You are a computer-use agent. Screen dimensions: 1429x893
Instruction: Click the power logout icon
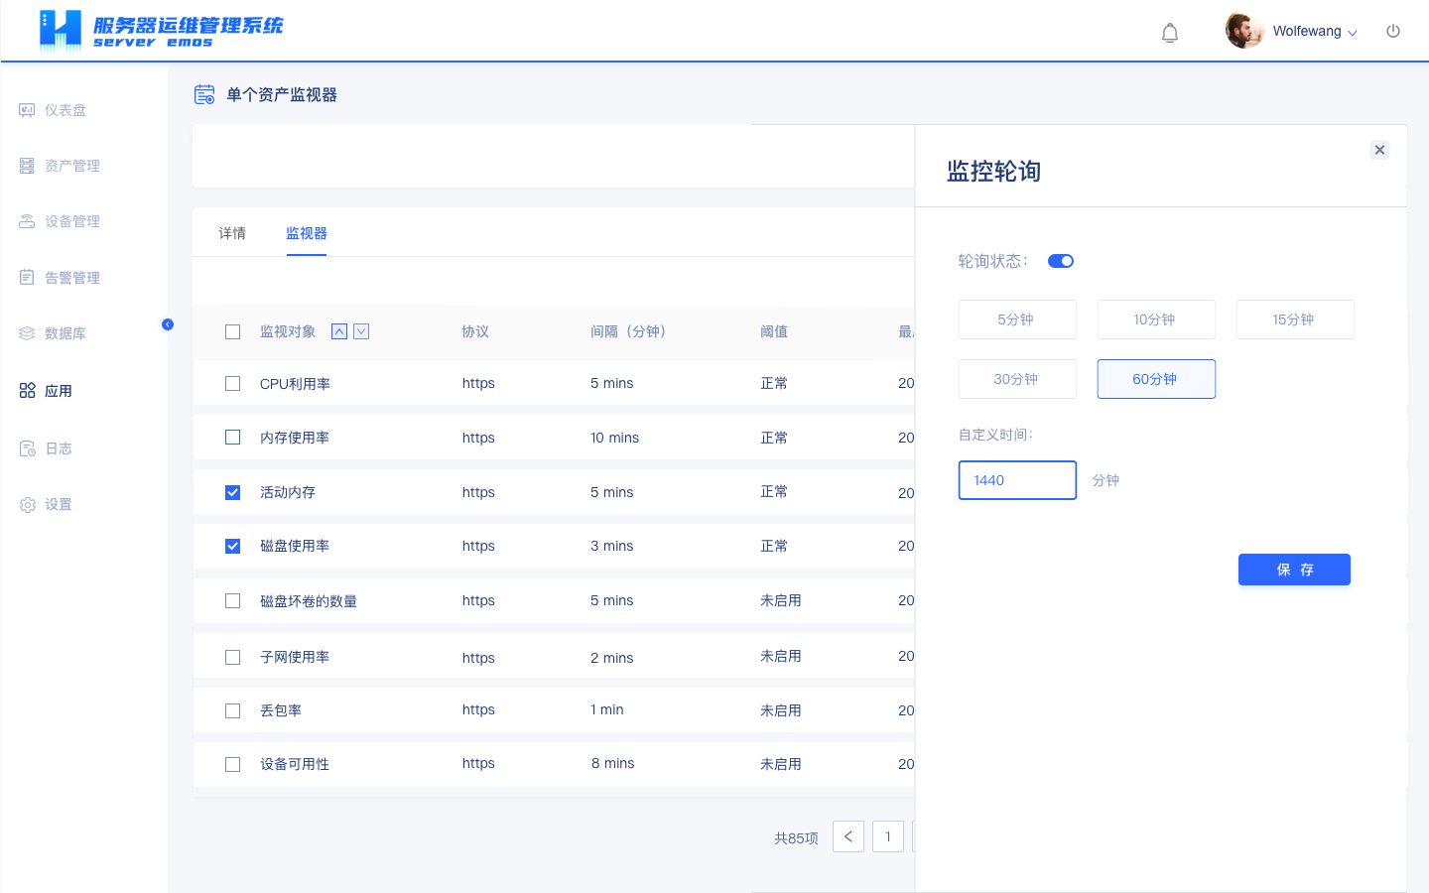point(1393,31)
